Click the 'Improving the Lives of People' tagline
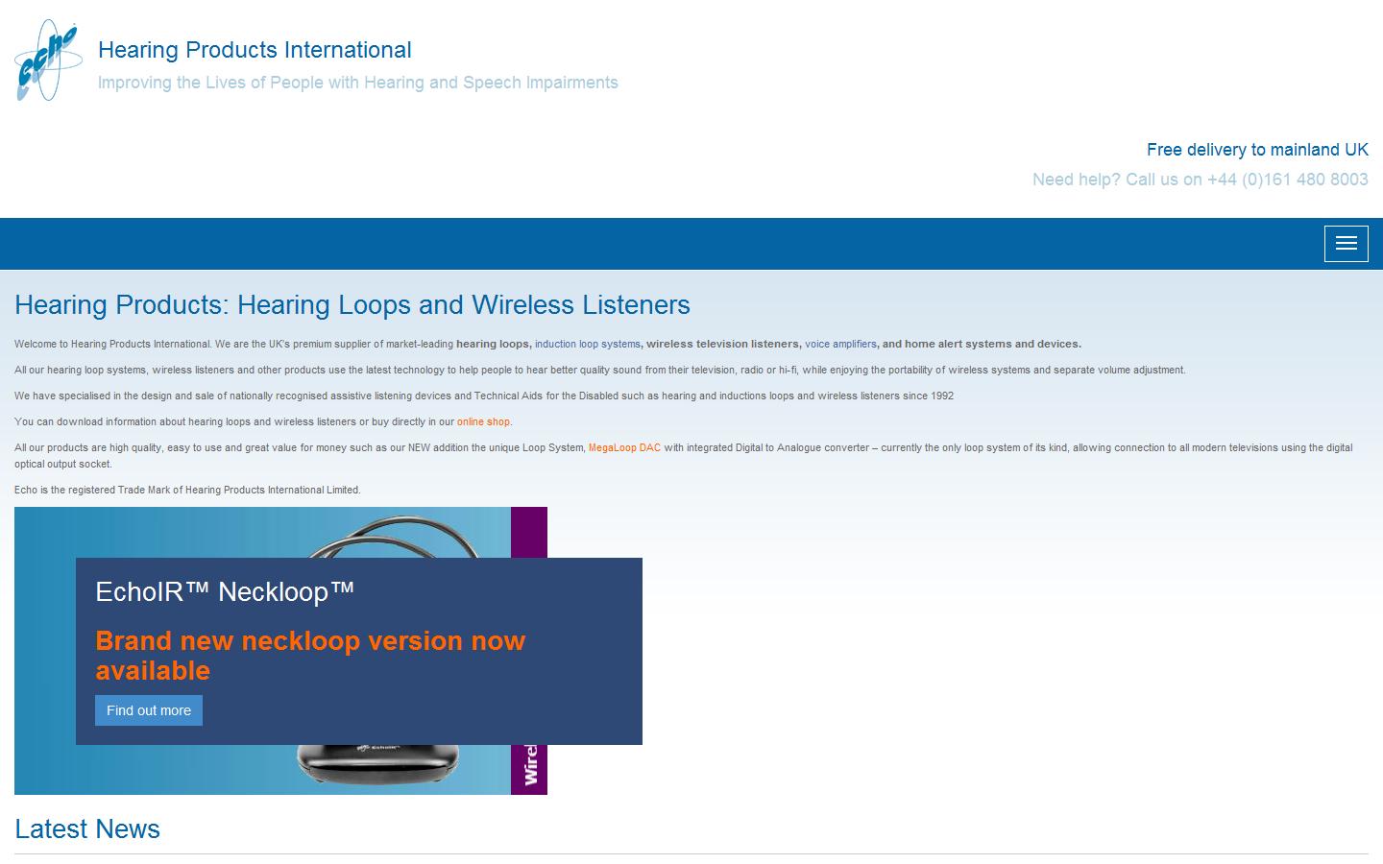1383x864 pixels. (x=357, y=83)
